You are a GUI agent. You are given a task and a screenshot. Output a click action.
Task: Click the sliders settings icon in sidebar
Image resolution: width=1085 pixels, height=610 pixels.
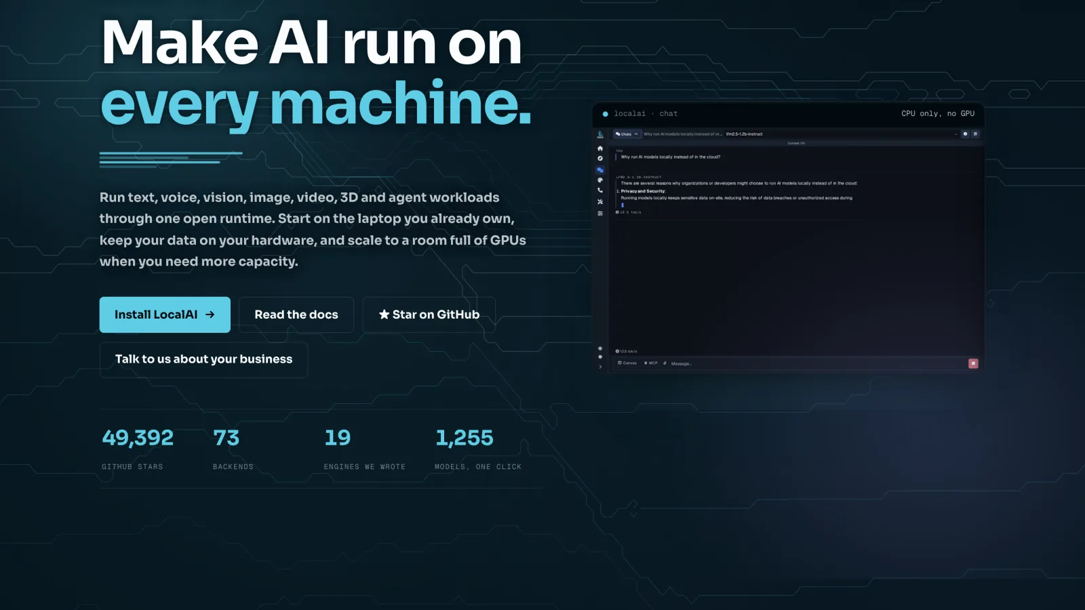(600, 213)
